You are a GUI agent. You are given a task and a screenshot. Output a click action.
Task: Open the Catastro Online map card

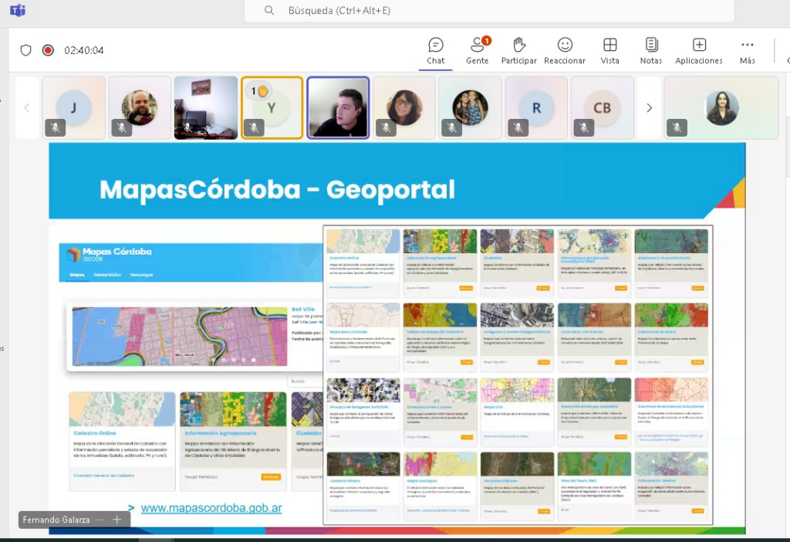point(123,442)
